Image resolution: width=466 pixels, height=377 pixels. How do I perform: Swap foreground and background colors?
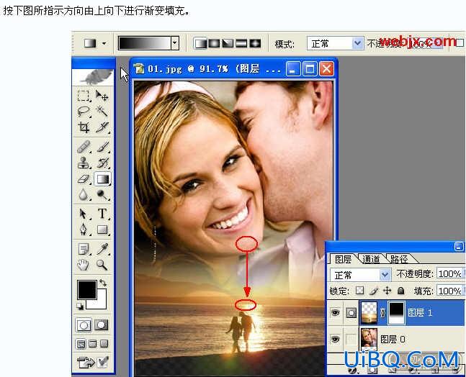(x=103, y=283)
